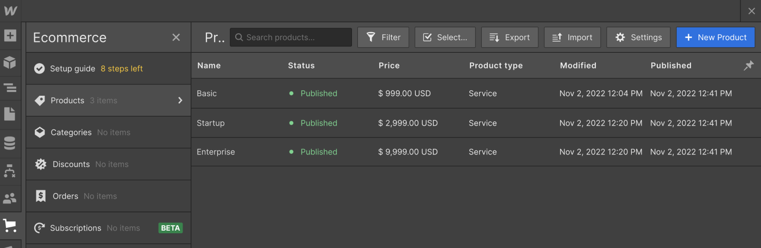761x248 pixels.
Task: Click the $ 2,999.00 USD price
Action: tap(408, 123)
